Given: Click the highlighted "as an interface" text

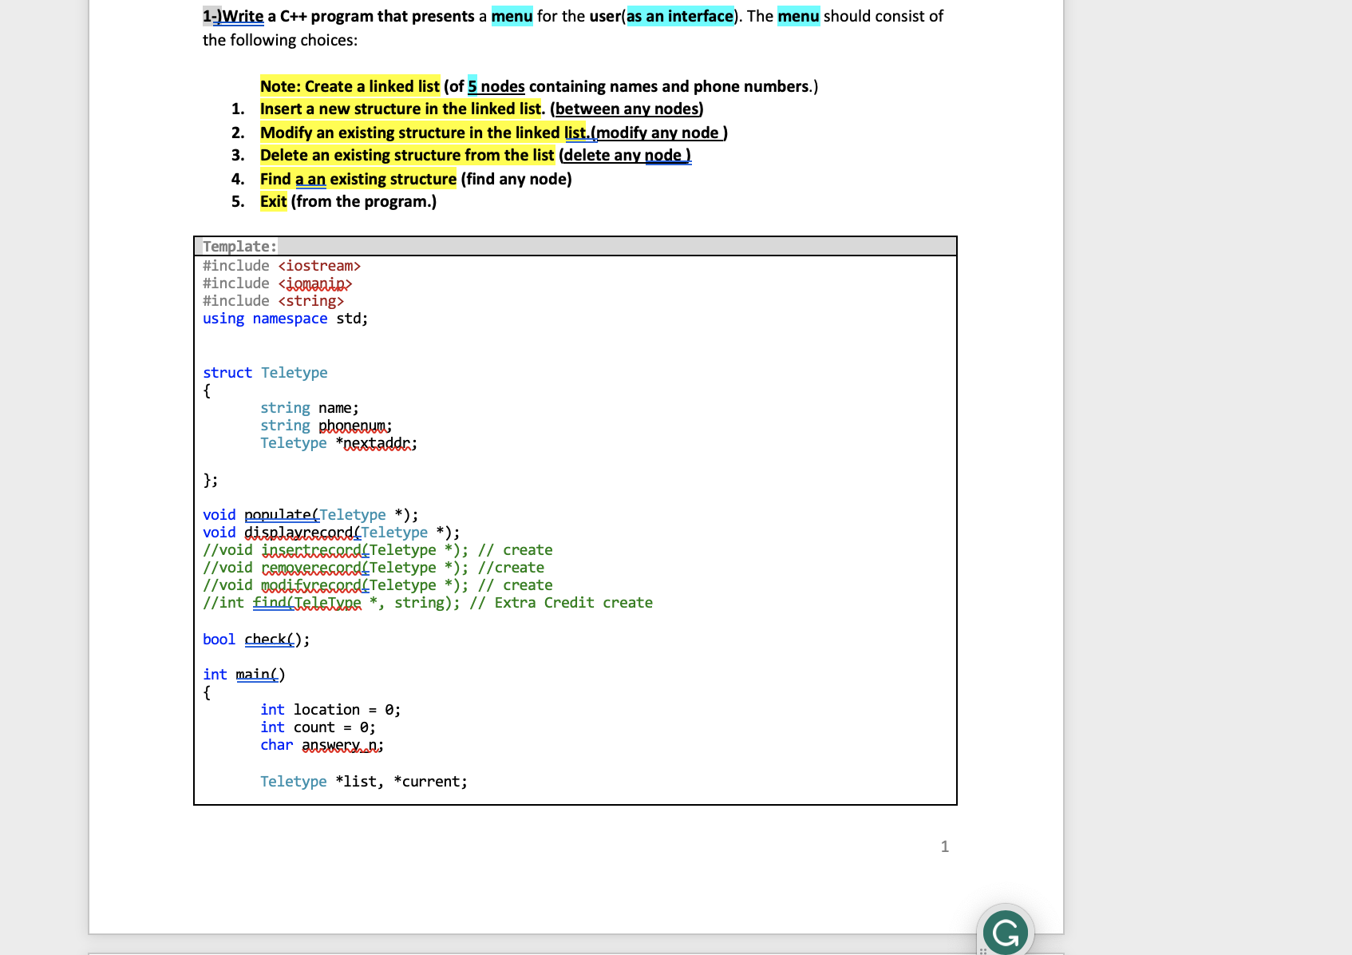Looking at the screenshot, I should pos(679,16).
